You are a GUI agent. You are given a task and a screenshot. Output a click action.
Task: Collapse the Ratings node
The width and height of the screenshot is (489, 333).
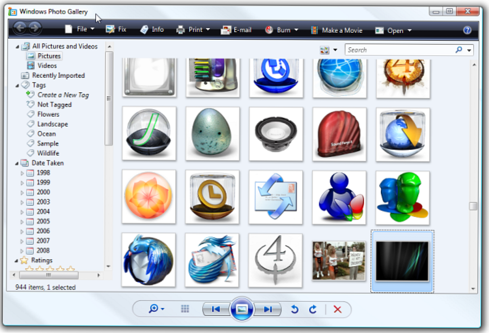(17, 261)
